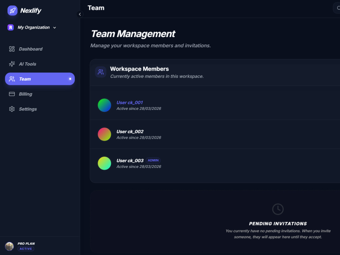Click the 'Manage your workspace members' subtitle
The image size is (340, 255).
pyautogui.click(x=151, y=46)
